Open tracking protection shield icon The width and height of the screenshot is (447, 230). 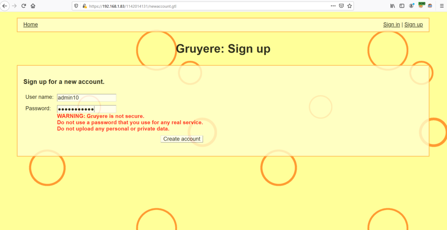pos(77,6)
